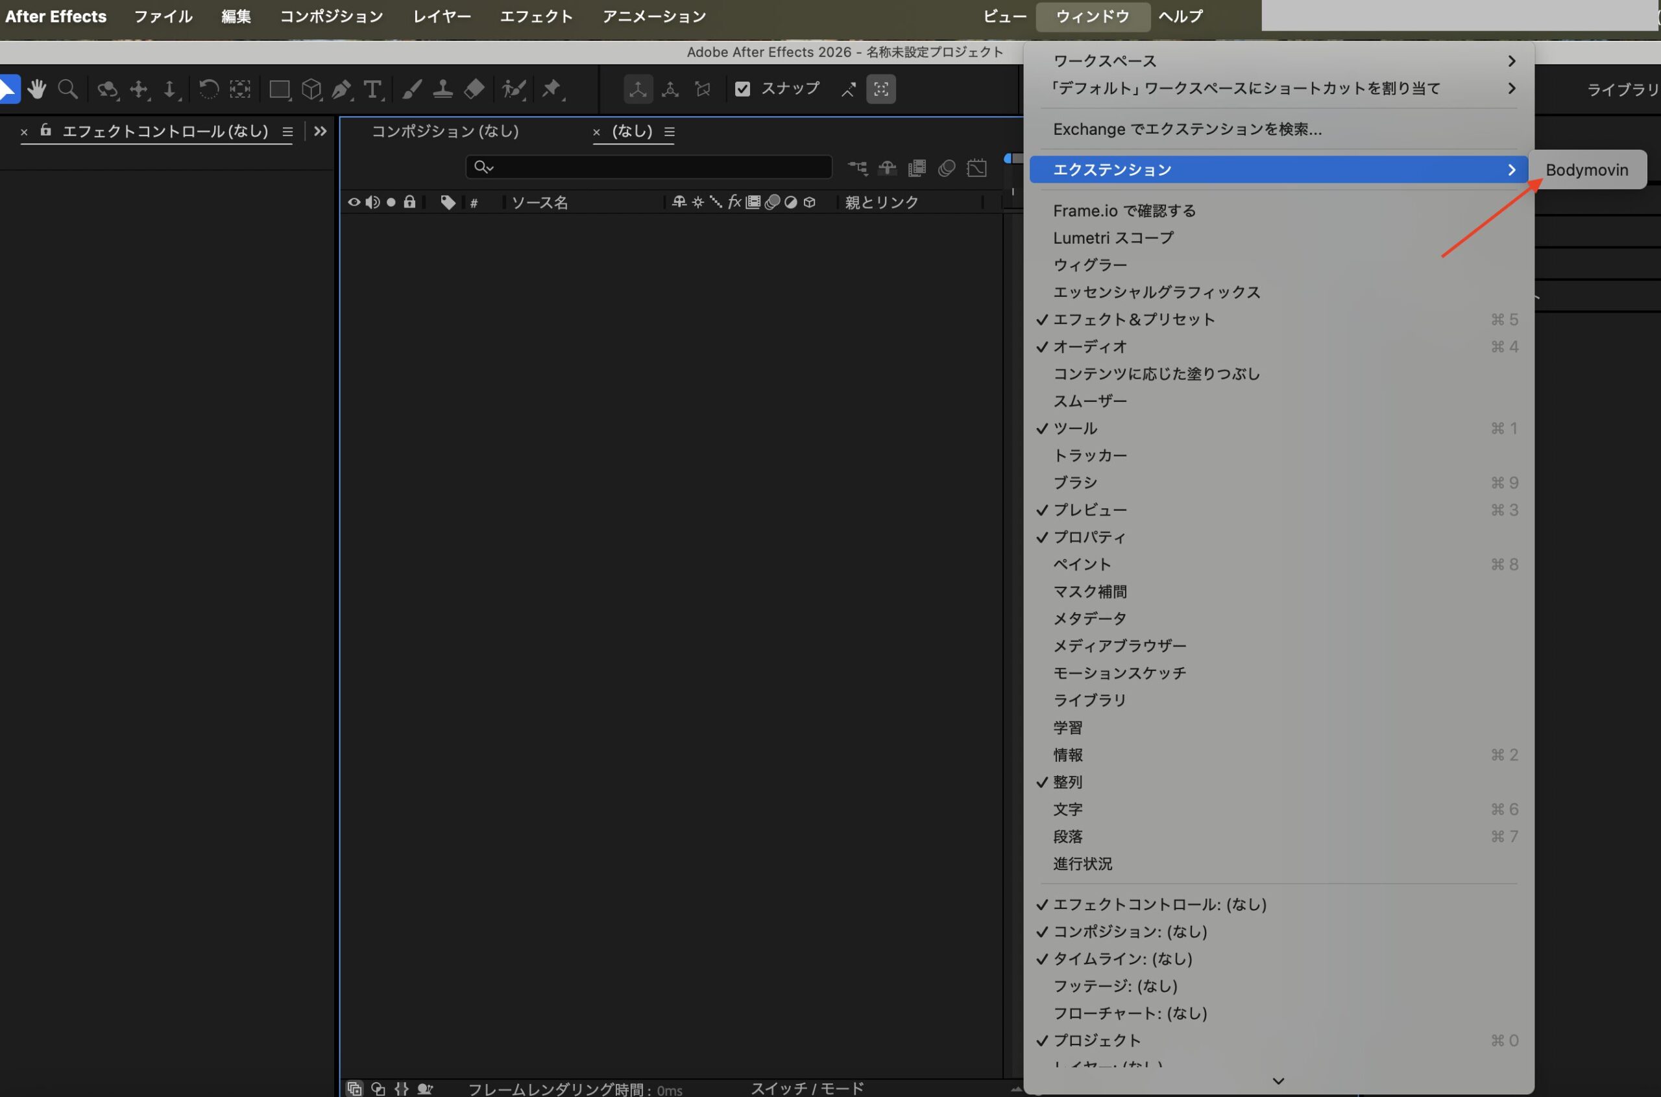Open effect controls panel menu icon
This screenshot has height=1097, width=1661.
point(287,132)
